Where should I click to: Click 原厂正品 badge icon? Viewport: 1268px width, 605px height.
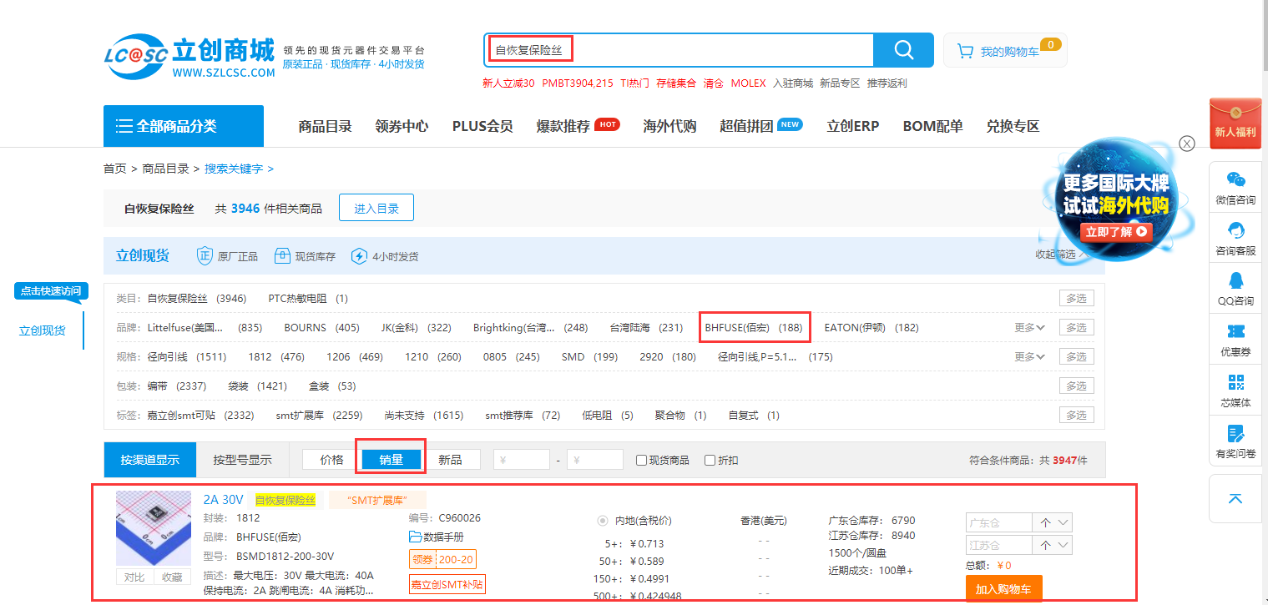tap(205, 256)
